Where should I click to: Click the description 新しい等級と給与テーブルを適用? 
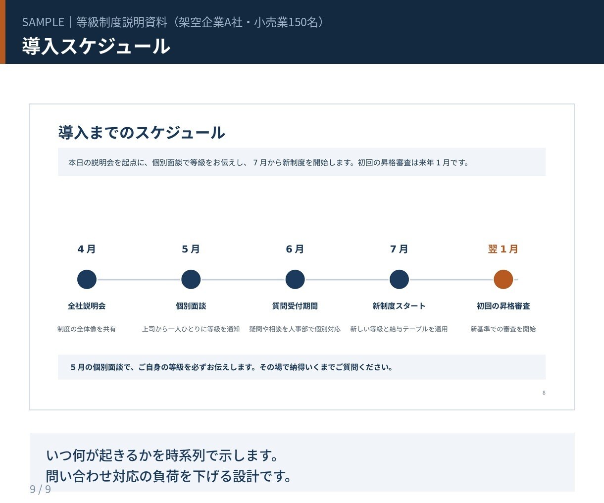[399, 329]
